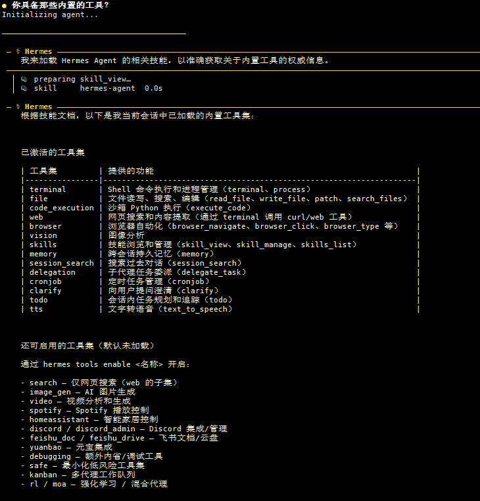Click list item 'kanban — 多代理工作队列'
The image size is (480, 501).
coord(78,475)
